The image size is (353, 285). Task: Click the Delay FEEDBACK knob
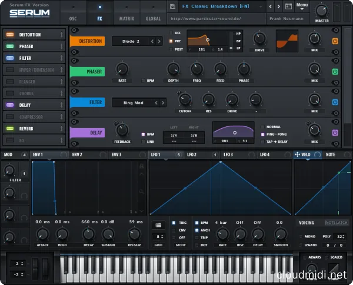coord(122,130)
